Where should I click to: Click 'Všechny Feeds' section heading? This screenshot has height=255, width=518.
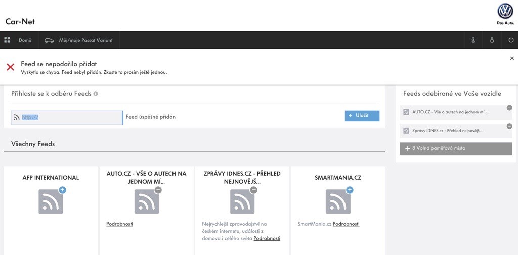point(33,144)
